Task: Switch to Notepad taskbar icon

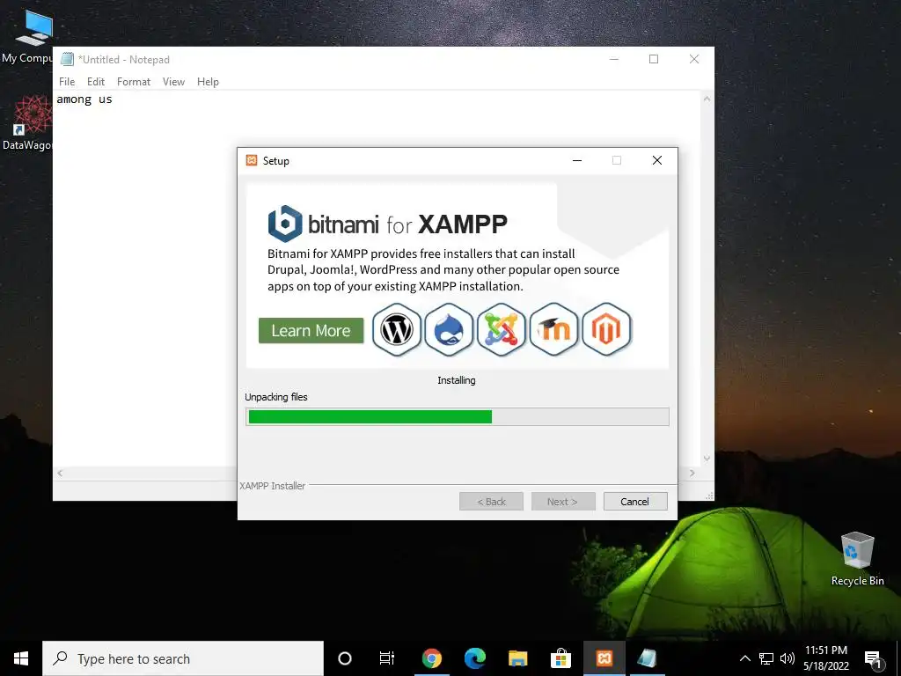Action: coord(647,658)
